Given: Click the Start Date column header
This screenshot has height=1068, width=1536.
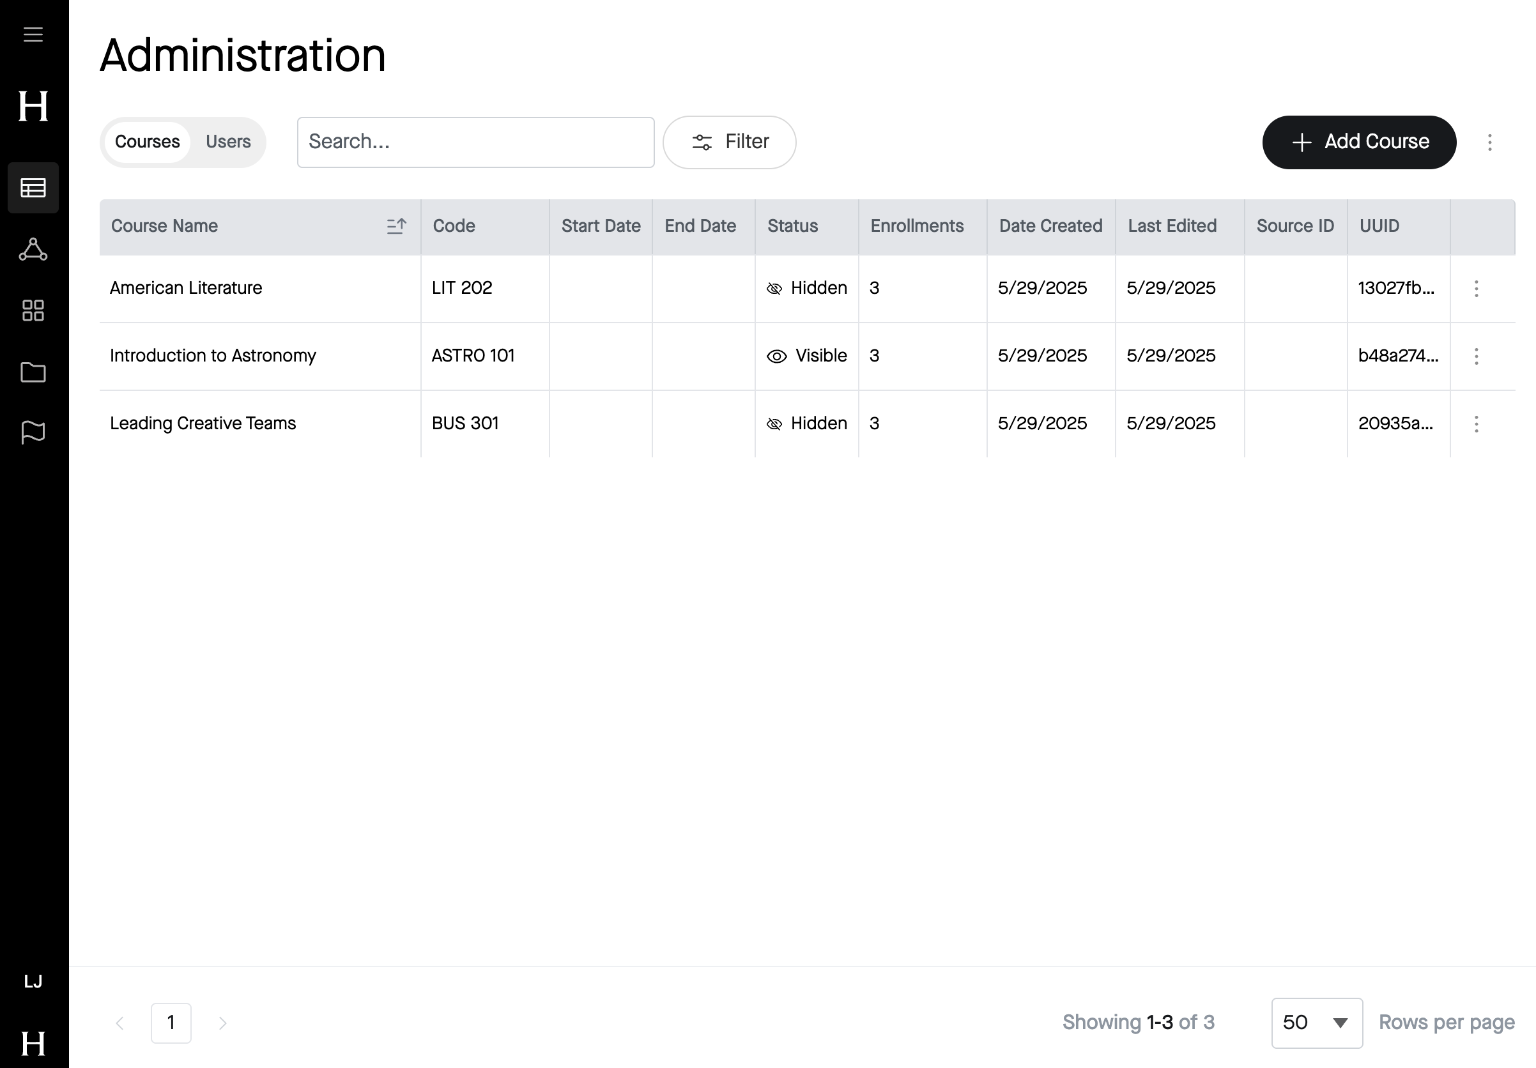Looking at the screenshot, I should [x=601, y=226].
